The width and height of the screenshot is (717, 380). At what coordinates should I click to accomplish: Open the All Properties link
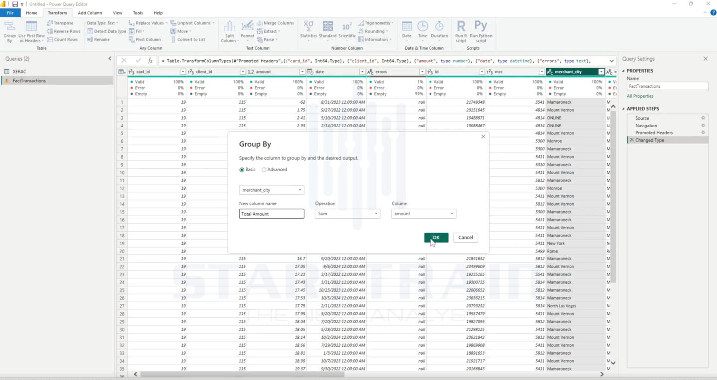click(x=640, y=96)
